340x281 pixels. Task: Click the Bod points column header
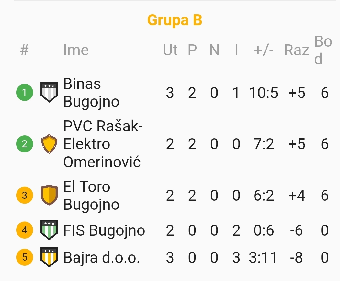click(x=323, y=50)
